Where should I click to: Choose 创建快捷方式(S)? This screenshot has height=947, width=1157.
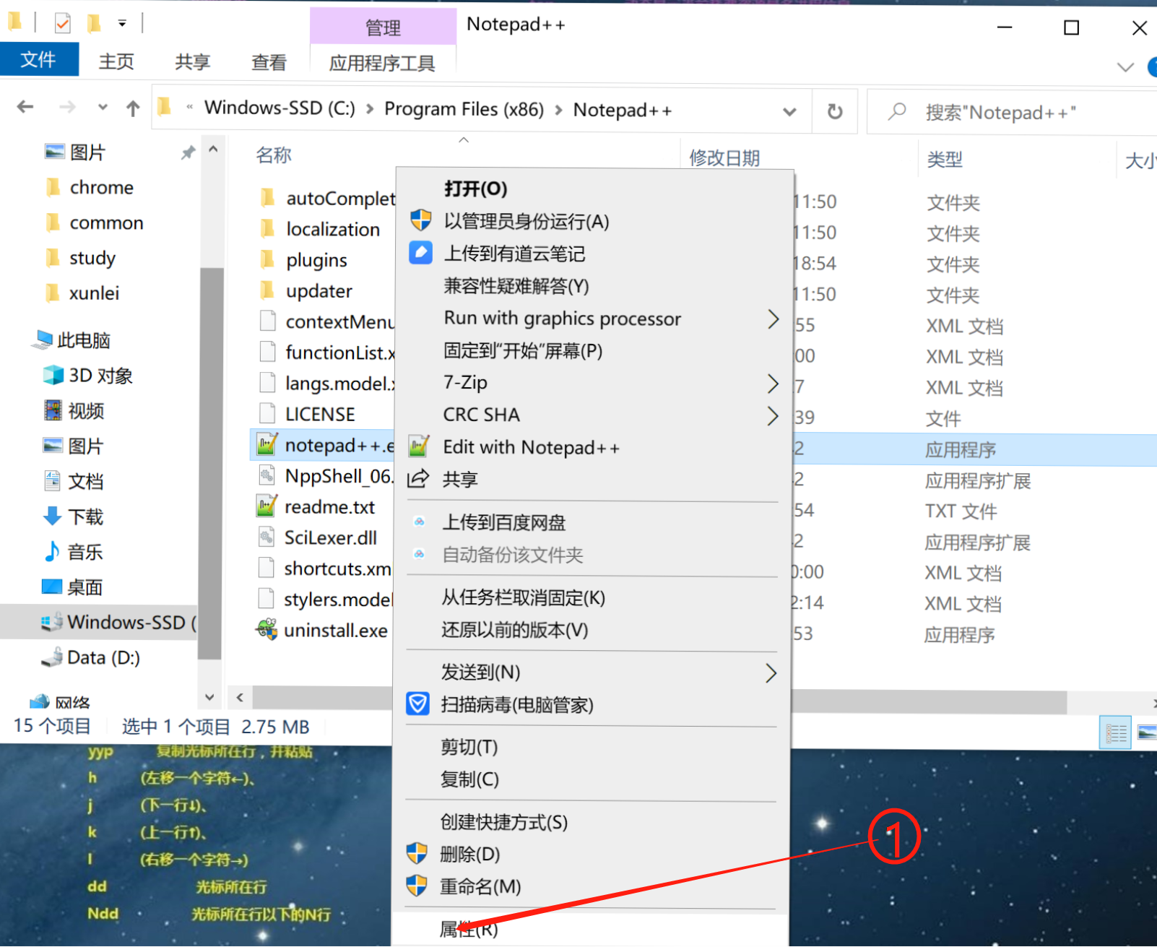504,822
